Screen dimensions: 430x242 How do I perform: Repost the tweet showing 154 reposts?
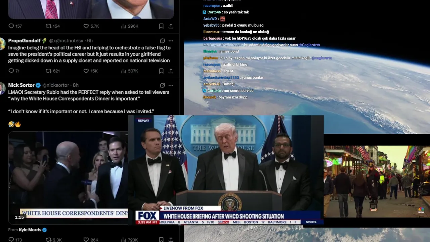(53, 26)
